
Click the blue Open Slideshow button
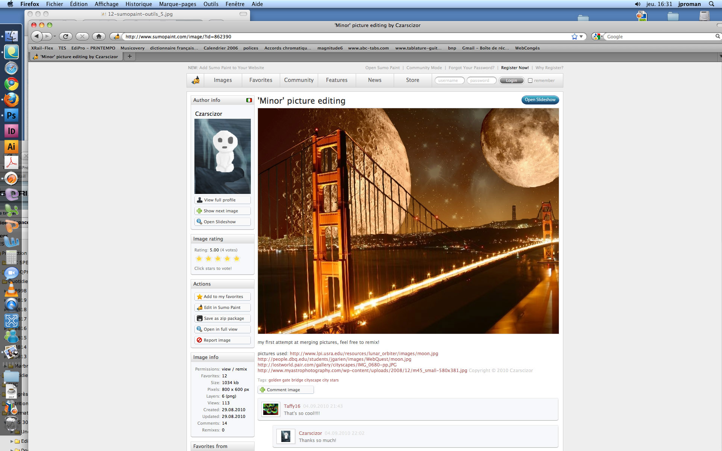pyautogui.click(x=540, y=100)
